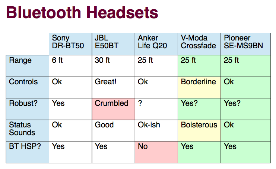Select the JBL E50BT column header
Screen dimensions: 276x169
(113, 43)
